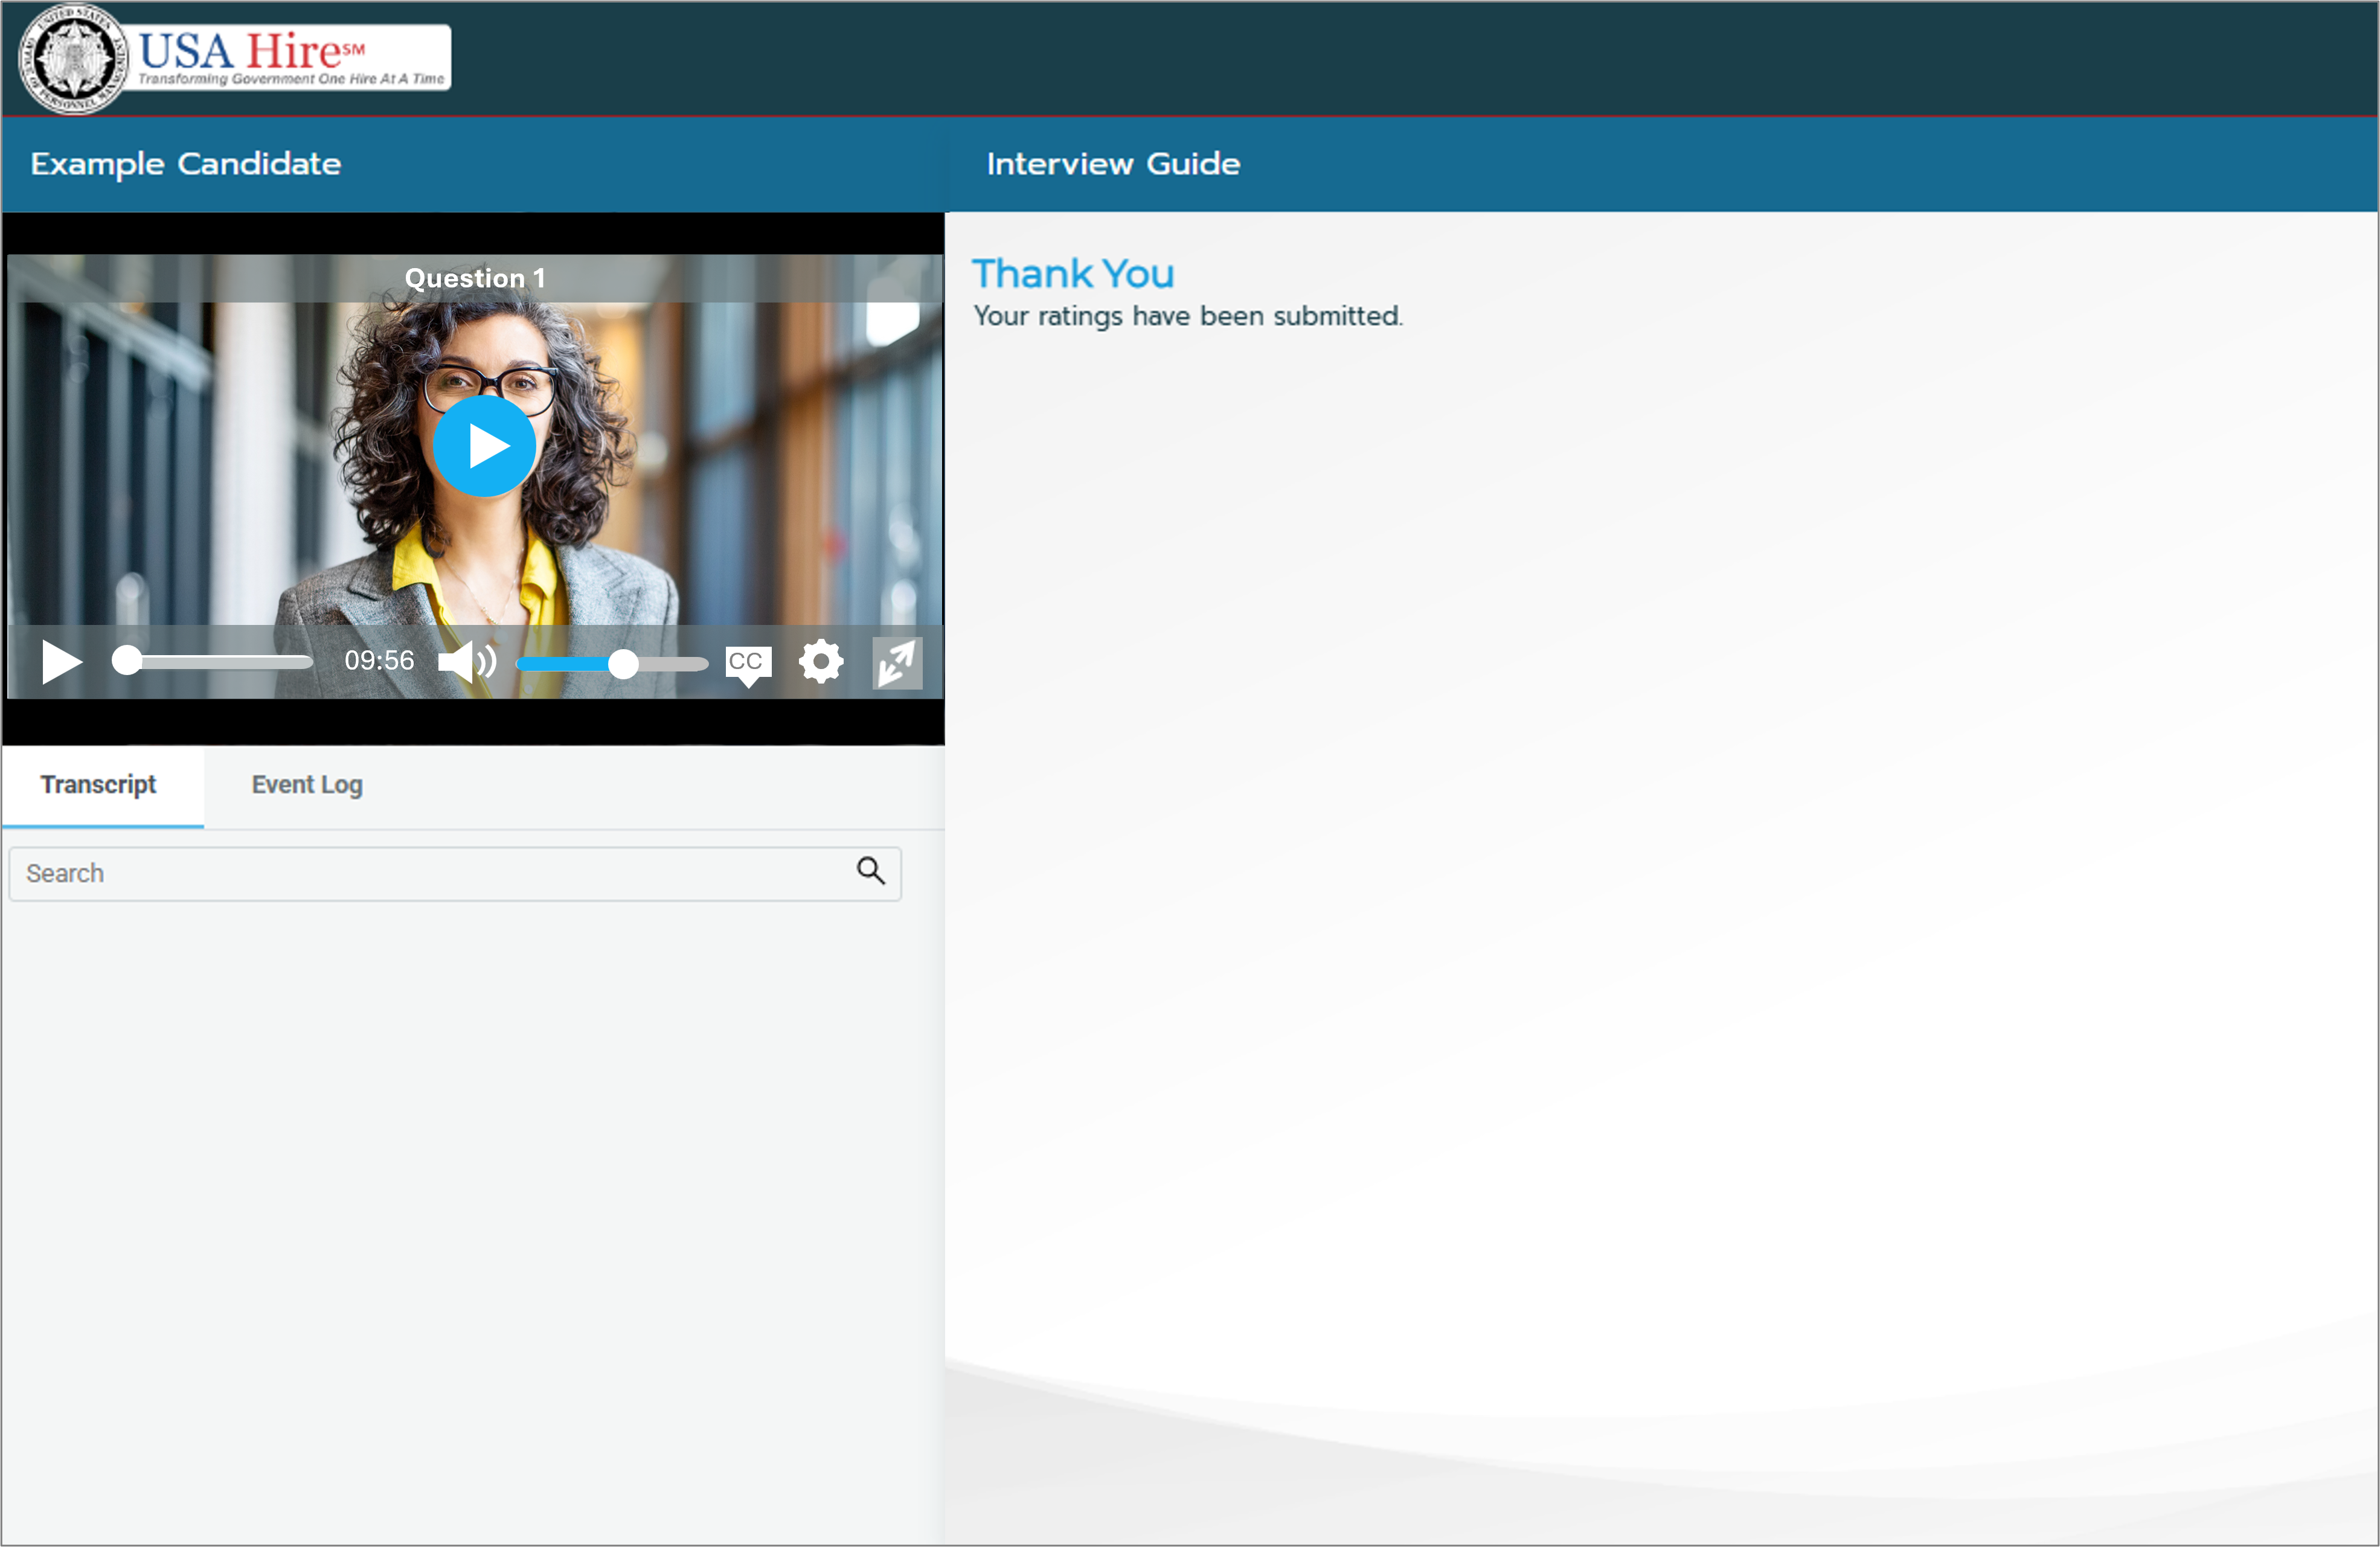The image size is (2380, 1547).
Task: Click the candidate video thumbnail
Action: [475, 476]
